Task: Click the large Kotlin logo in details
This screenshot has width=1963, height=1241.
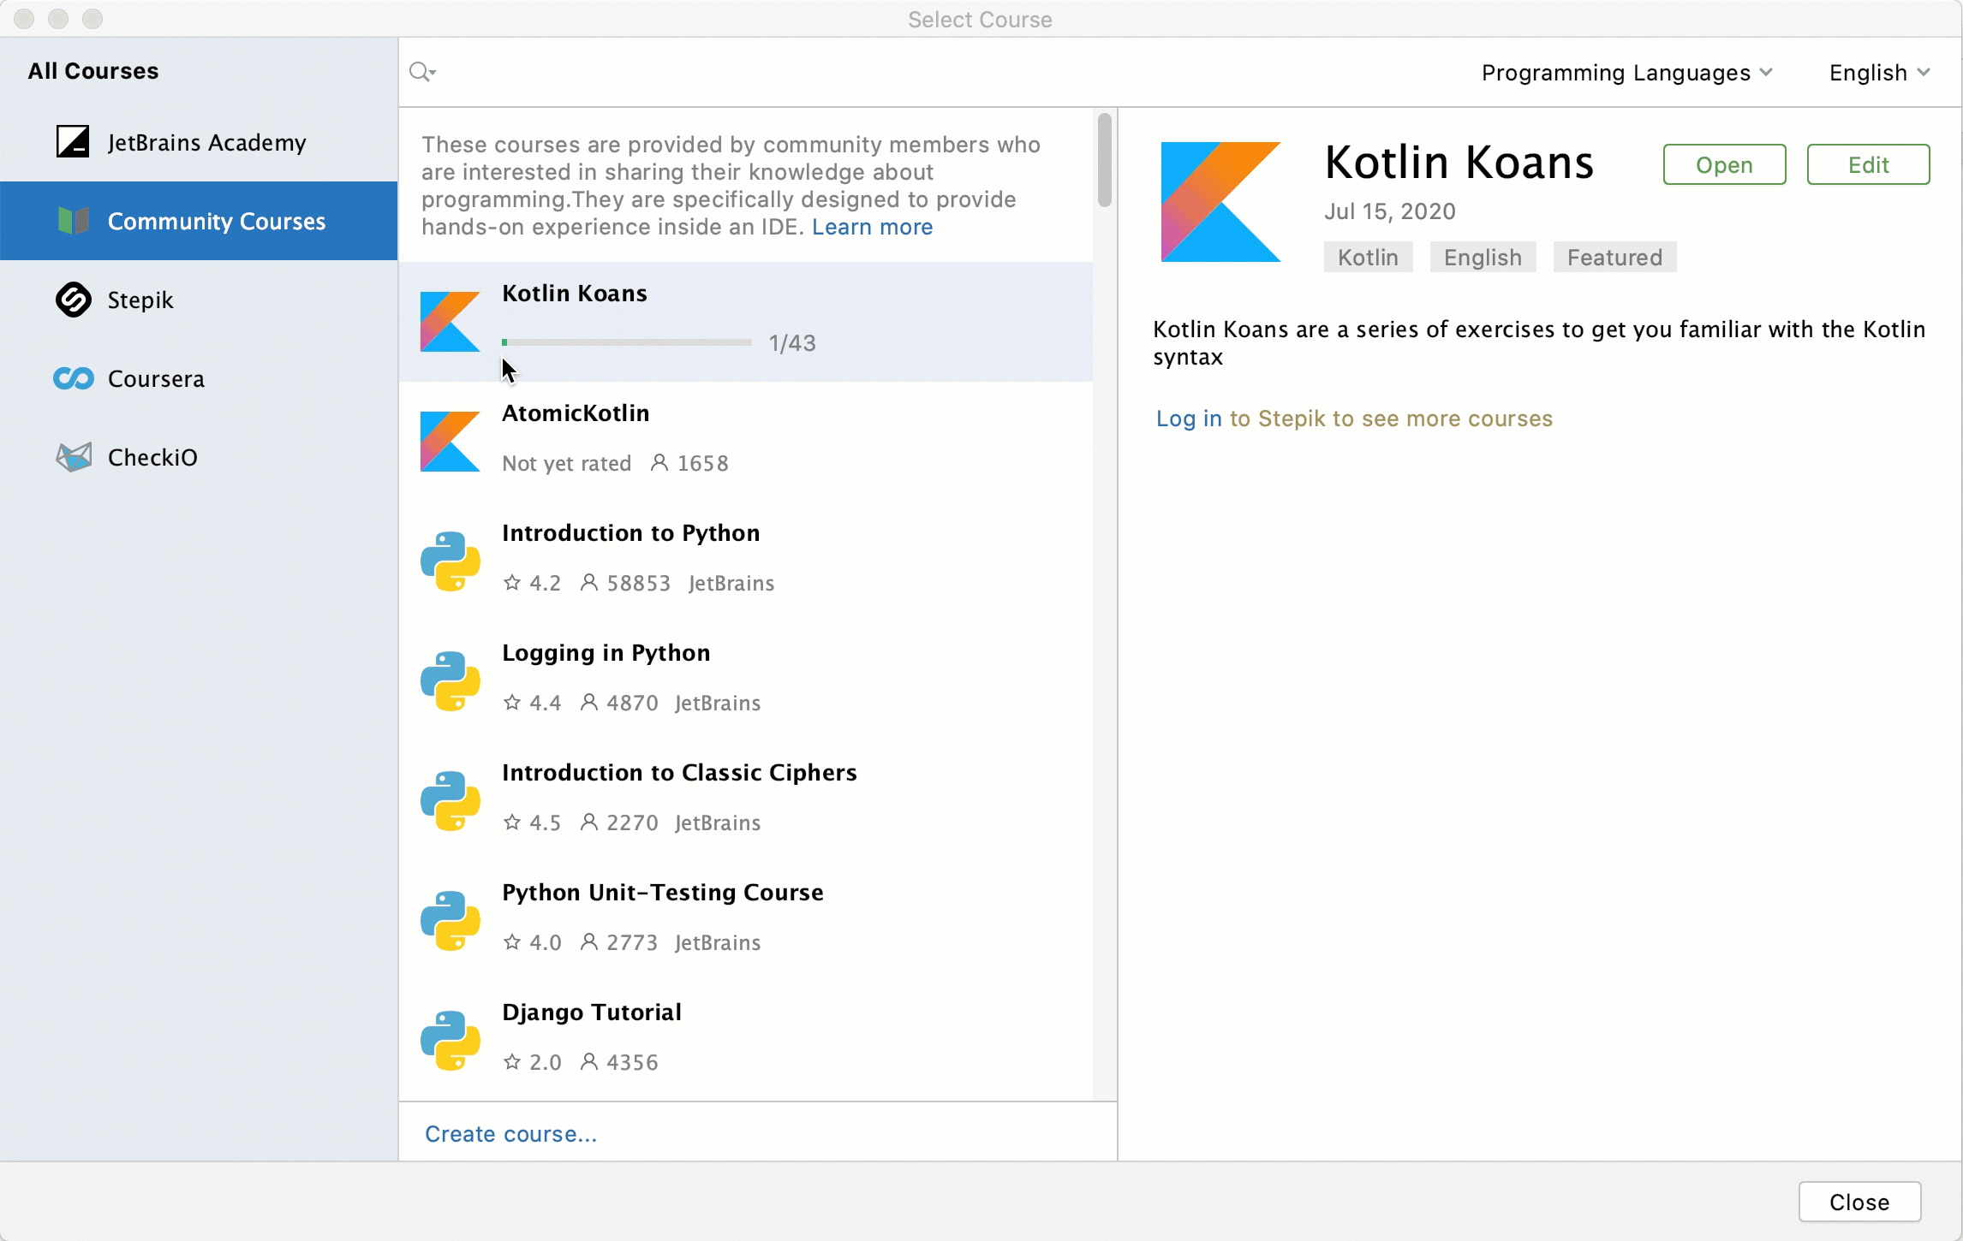Action: [1220, 202]
